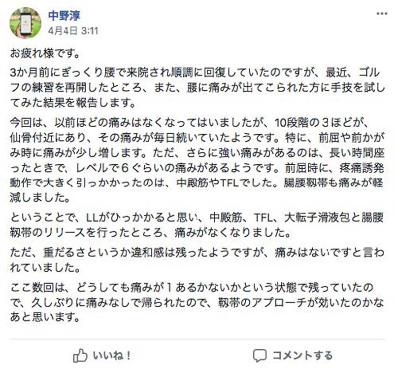Open the 中野淳 profile name link
Image resolution: width=394 pixels, height=369 pixels.
click(65, 15)
